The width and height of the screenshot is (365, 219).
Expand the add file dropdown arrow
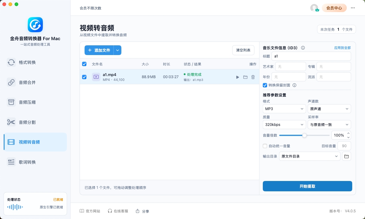point(118,50)
